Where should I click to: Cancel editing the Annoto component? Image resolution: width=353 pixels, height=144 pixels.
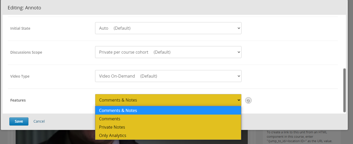coord(39,121)
